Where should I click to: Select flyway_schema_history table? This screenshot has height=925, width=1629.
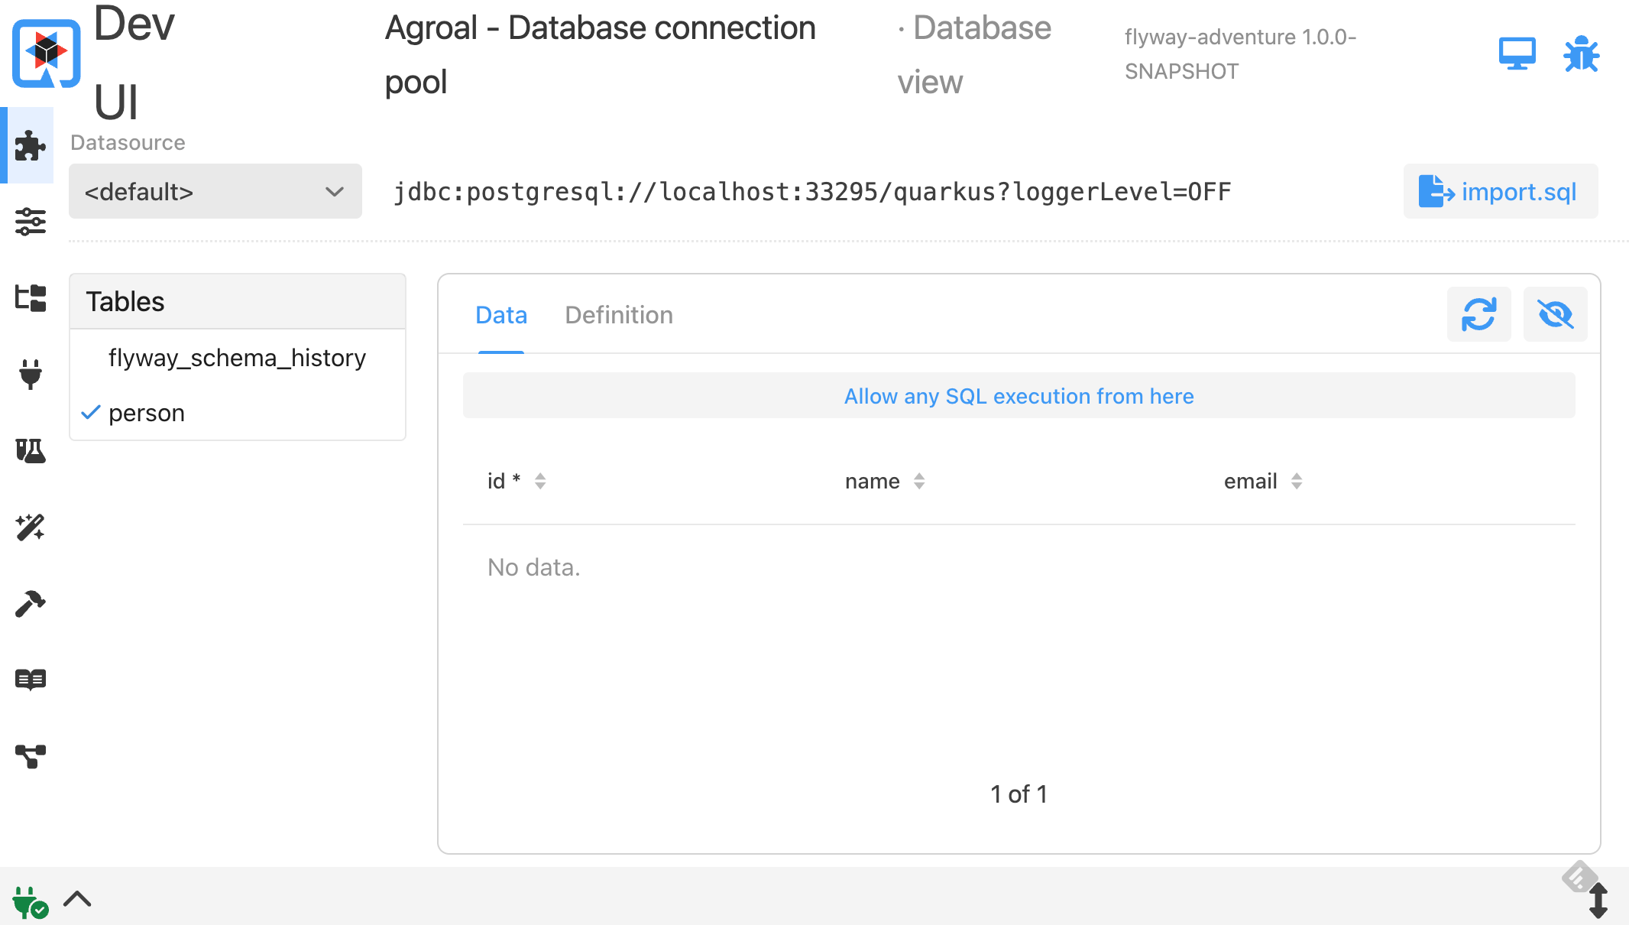point(237,358)
